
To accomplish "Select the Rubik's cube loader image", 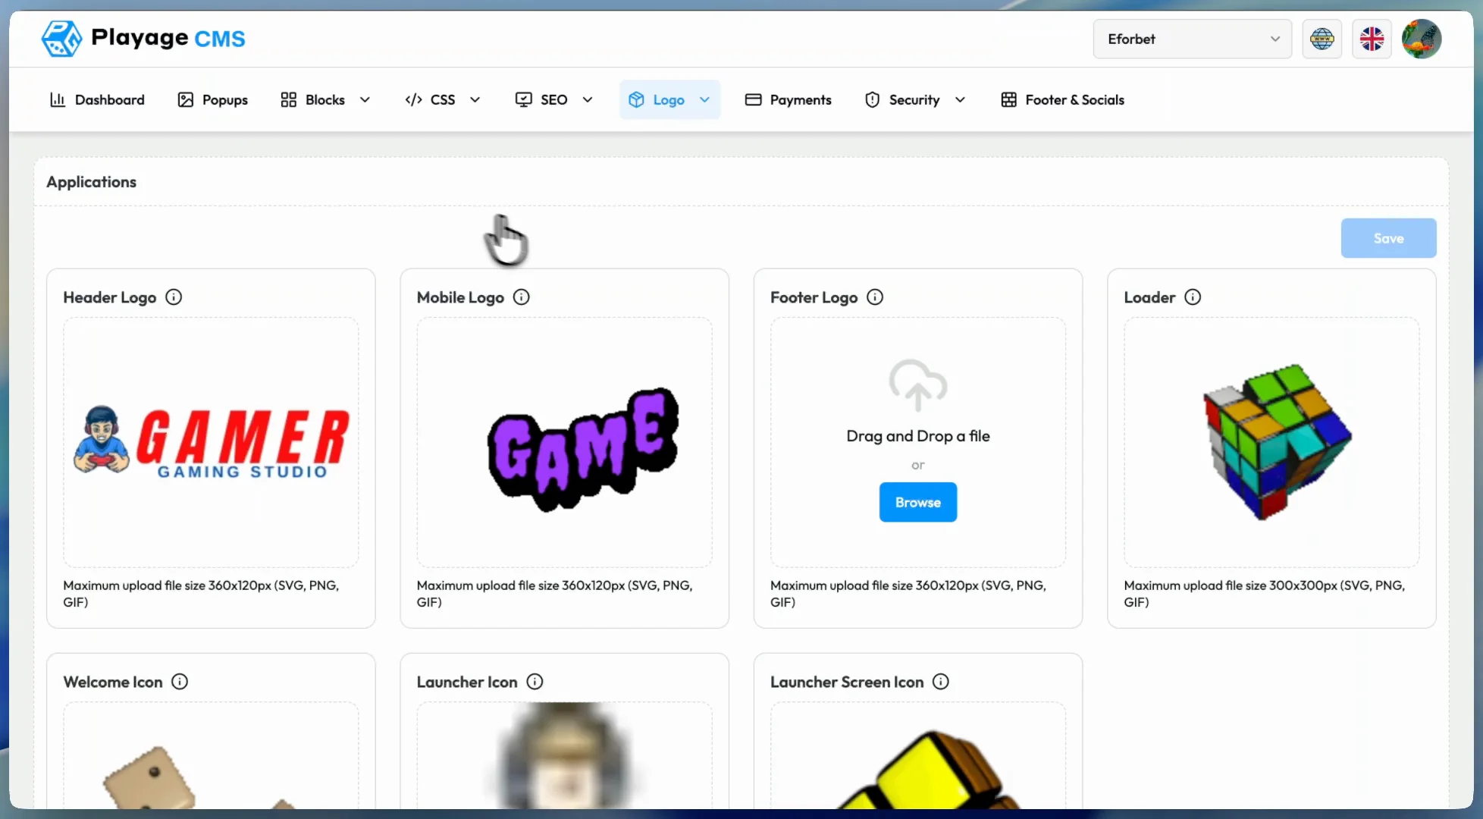I will (x=1278, y=441).
